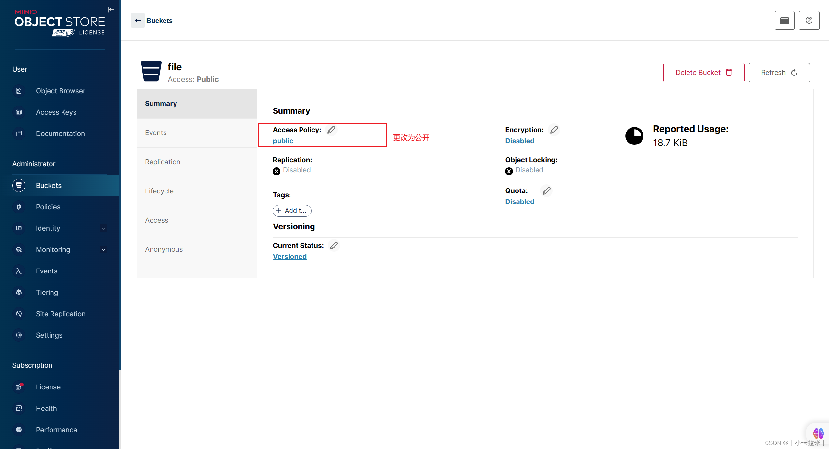Click the Versioned status link
Screen dimensions: 829x449
pyautogui.click(x=290, y=257)
